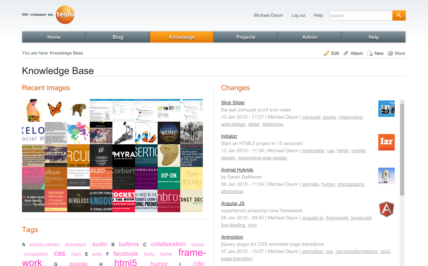The width and height of the screenshot is (428, 266).
Task: Select the html5 tag in tag cloud
Action: click(x=125, y=263)
